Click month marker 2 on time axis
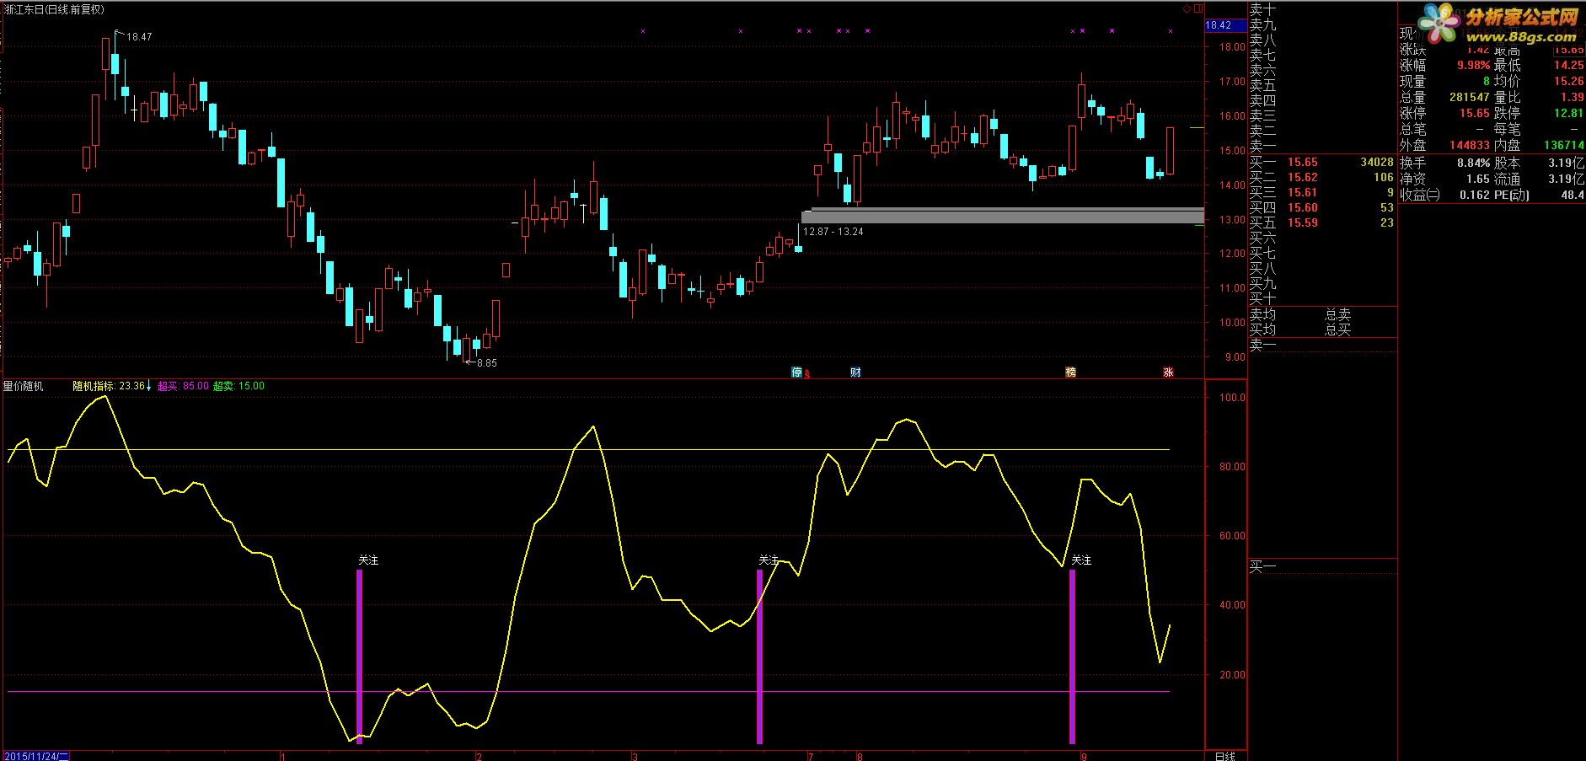This screenshot has width=1586, height=761. tap(479, 756)
